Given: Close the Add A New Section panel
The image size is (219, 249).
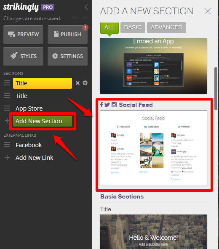Looking at the screenshot, I should coord(208,11).
